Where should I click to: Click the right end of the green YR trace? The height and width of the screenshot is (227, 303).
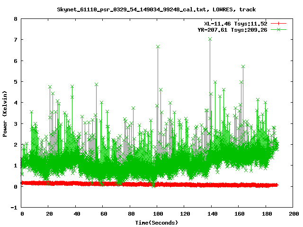277,145
